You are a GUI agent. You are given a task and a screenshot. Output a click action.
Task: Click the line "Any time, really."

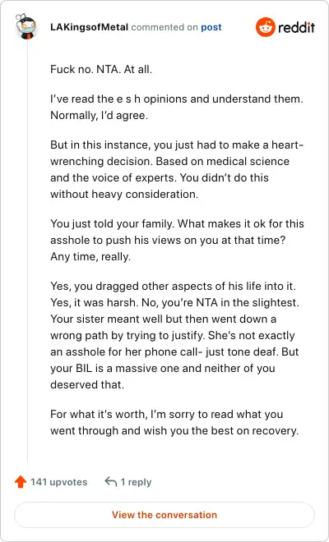point(90,257)
